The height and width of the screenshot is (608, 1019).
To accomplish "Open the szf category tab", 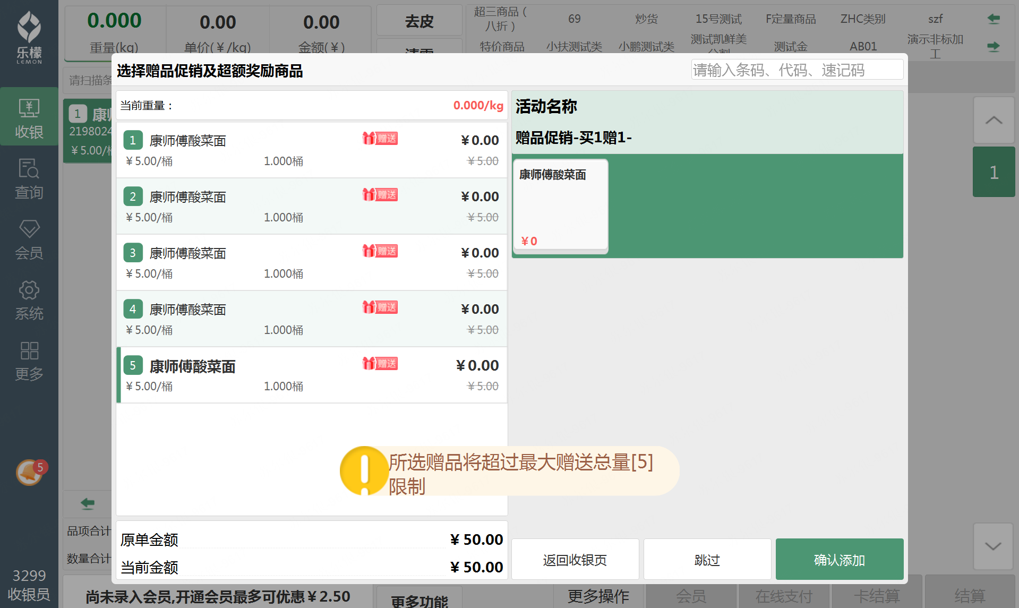I will (x=936, y=19).
